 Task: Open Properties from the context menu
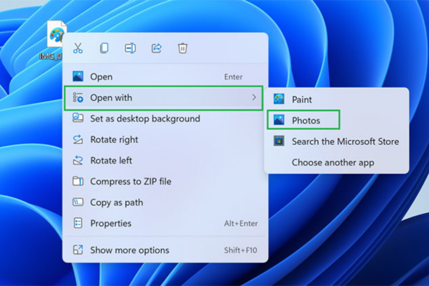pos(165,223)
